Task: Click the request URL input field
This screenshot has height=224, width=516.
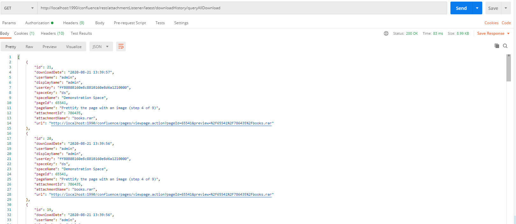Action: click(x=242, y=8)
